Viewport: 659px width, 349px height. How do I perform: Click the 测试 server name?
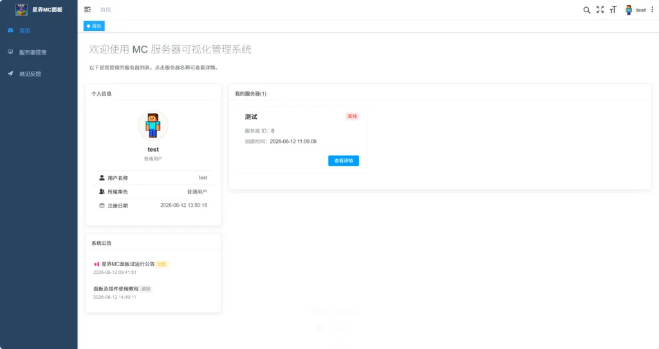251,117
